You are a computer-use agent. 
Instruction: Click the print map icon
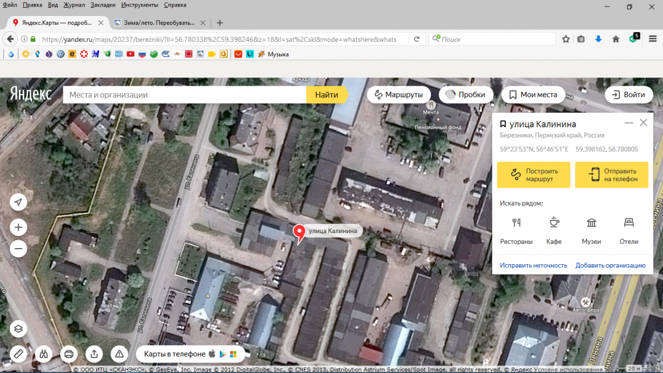tap(69, 354)
